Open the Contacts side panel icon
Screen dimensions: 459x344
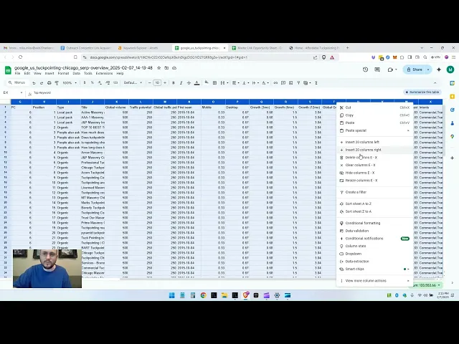[453, 123]
